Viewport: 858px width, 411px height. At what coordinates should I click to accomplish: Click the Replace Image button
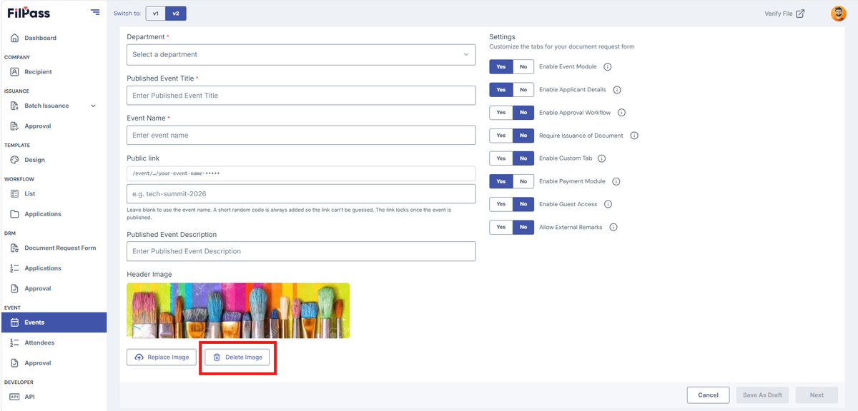pos(161,357)
